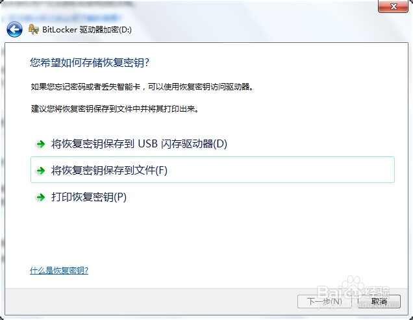Click the BitLocker 驱动器加密(D:) title text
The height and width of the screenshot is (320, 413).
click(87, 29)
